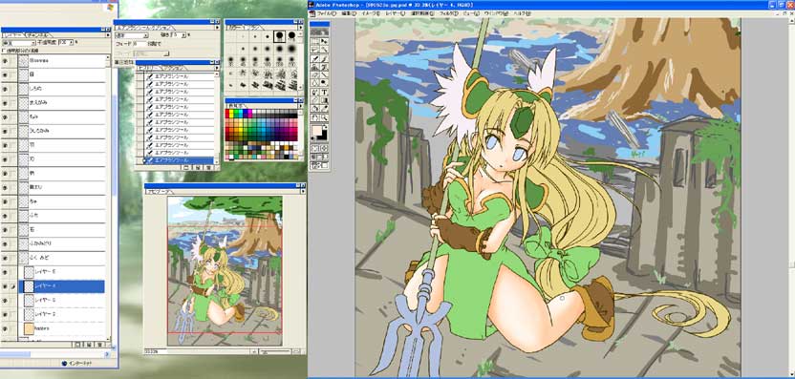Open the Swatches panel flyout menu
Screen dimensions: 795x379
301,105
